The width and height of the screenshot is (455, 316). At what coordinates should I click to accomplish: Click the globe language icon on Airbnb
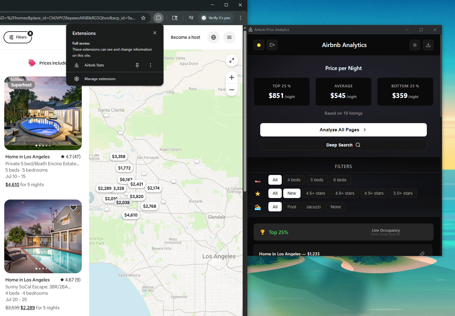214,37
